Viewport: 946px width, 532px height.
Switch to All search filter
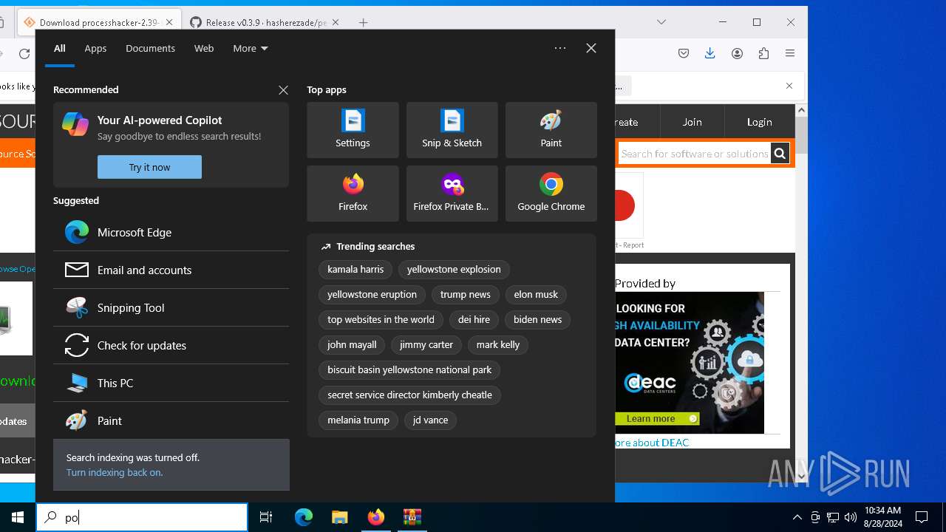[x=60, y=48]
